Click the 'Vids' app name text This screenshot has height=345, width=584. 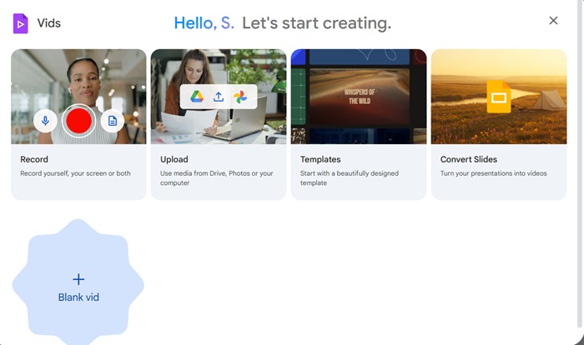click(48, 23)
